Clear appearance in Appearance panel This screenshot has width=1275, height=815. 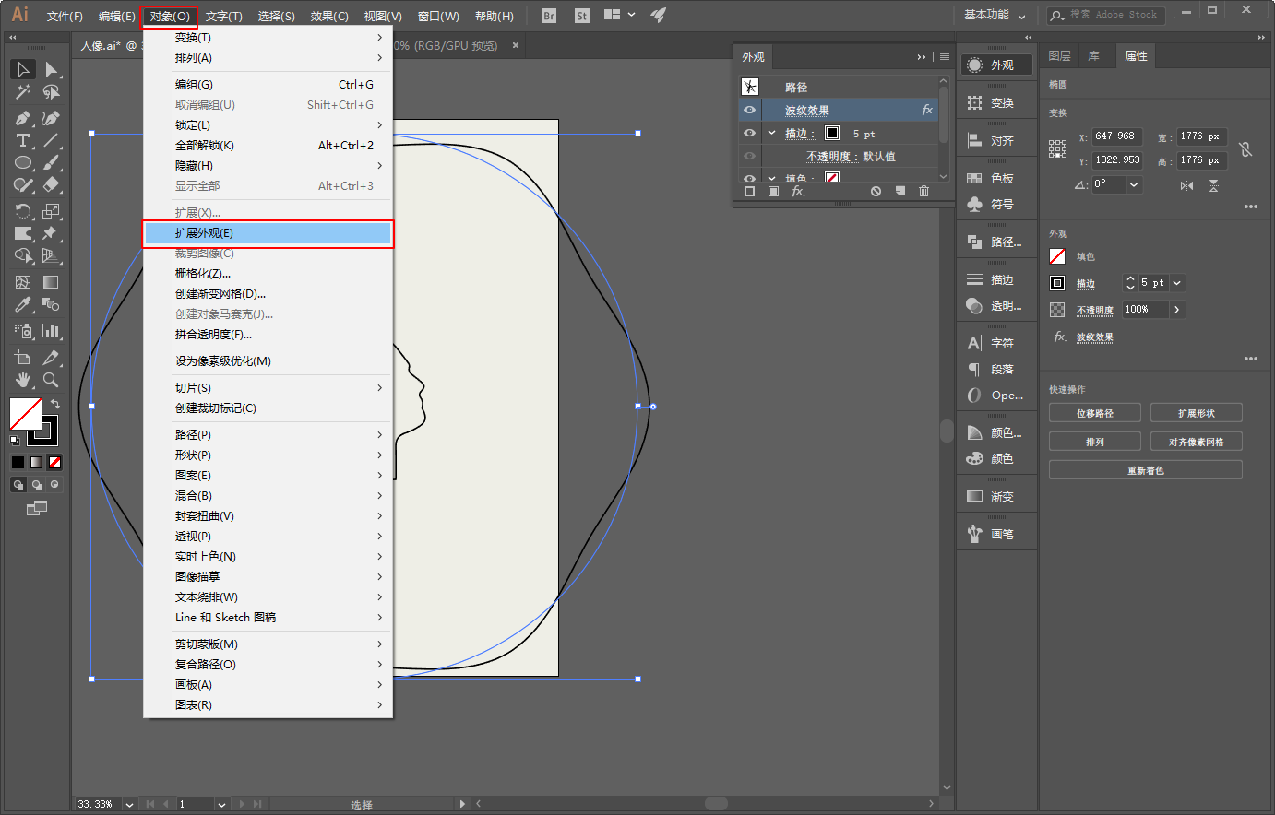(876, 191)
